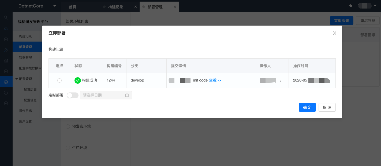Close the 构建记录 tab

[135, 7]
